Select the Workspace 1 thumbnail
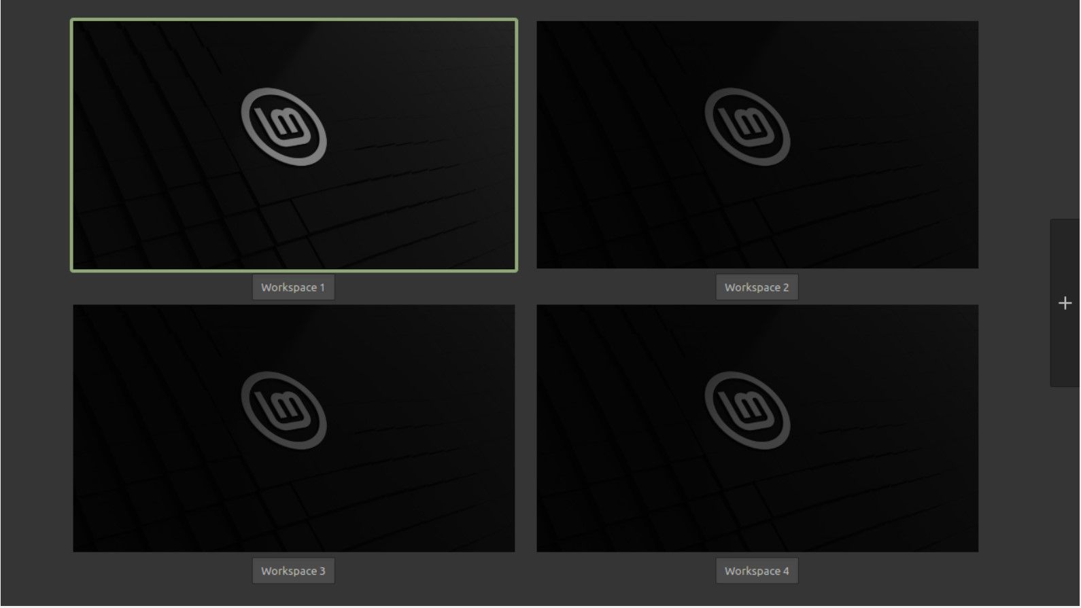This screenshot has height=608, width=1081. tap(294, 145)
